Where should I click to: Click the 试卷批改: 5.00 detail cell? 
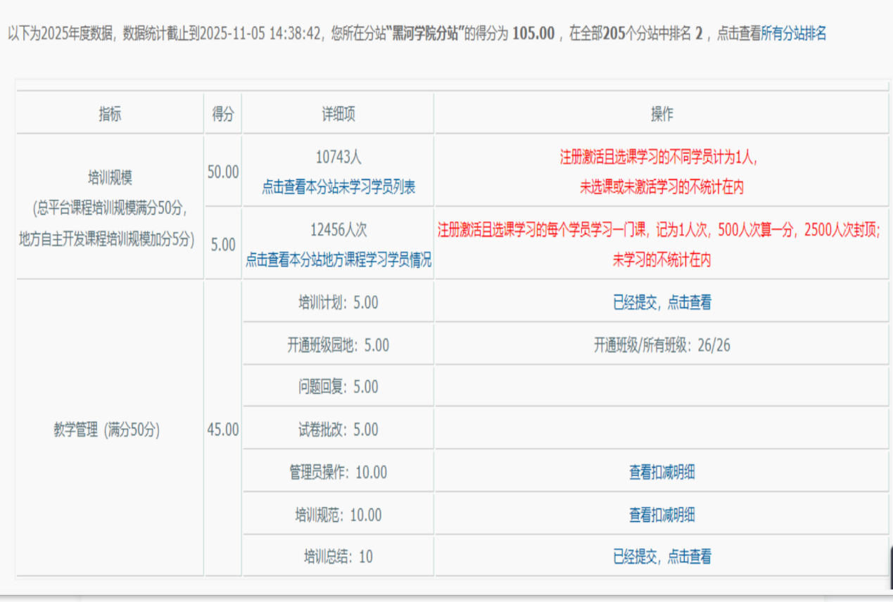(x=338, y=430)
